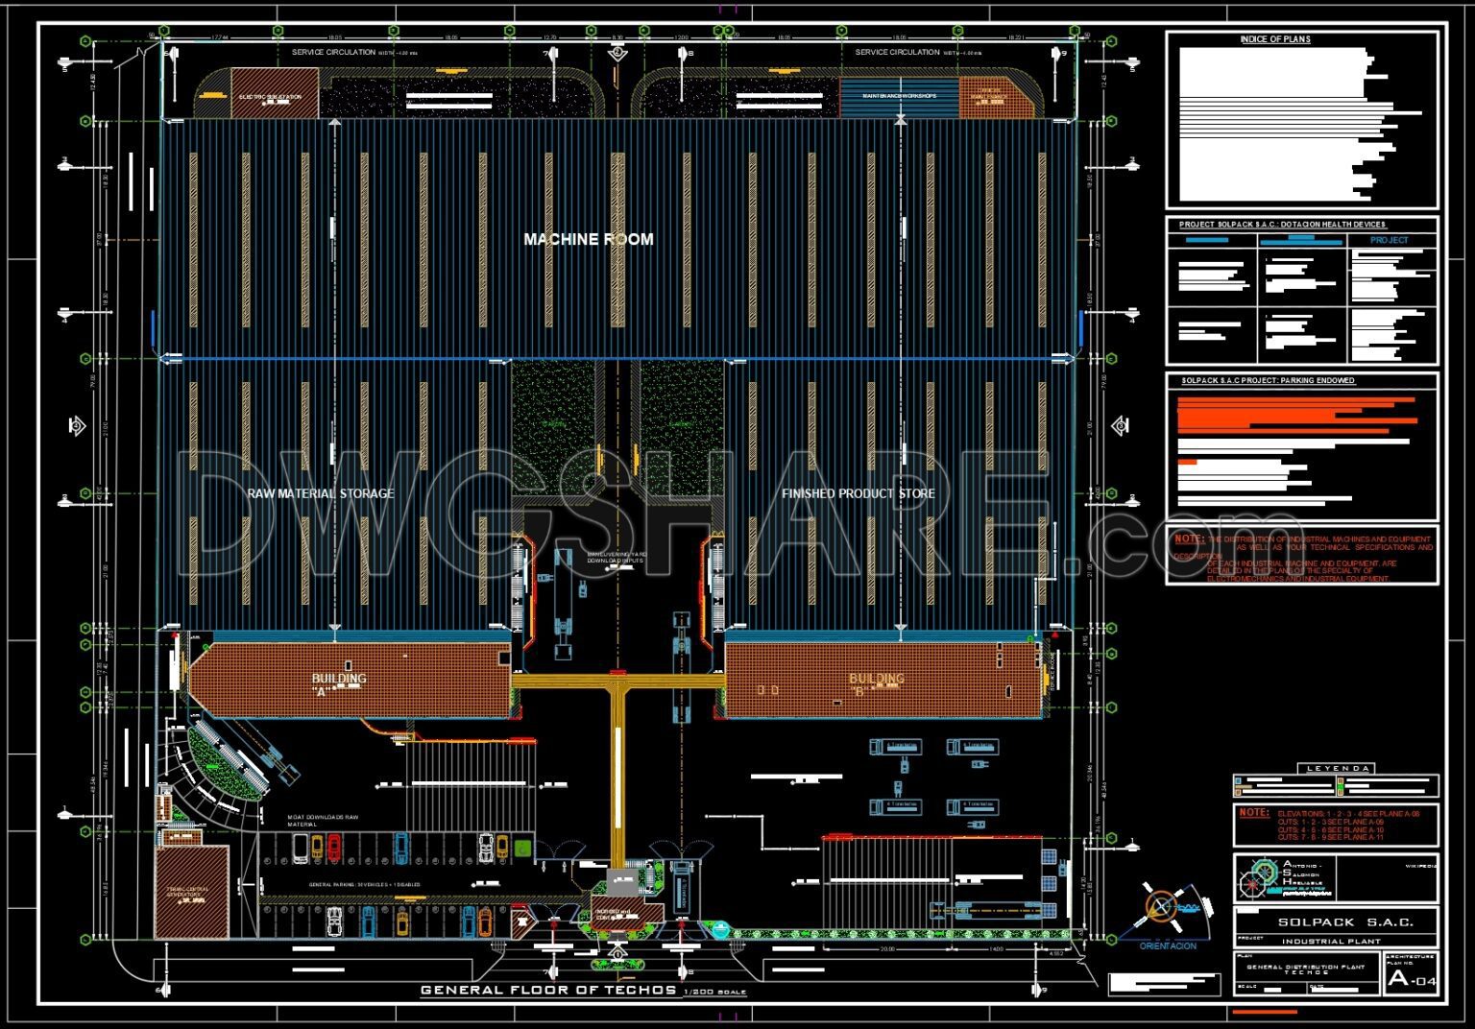Open the PARKING ENDOWED chart section
The width and height of the screenshot is (1475, 1029).
(x=1266, y=379)
